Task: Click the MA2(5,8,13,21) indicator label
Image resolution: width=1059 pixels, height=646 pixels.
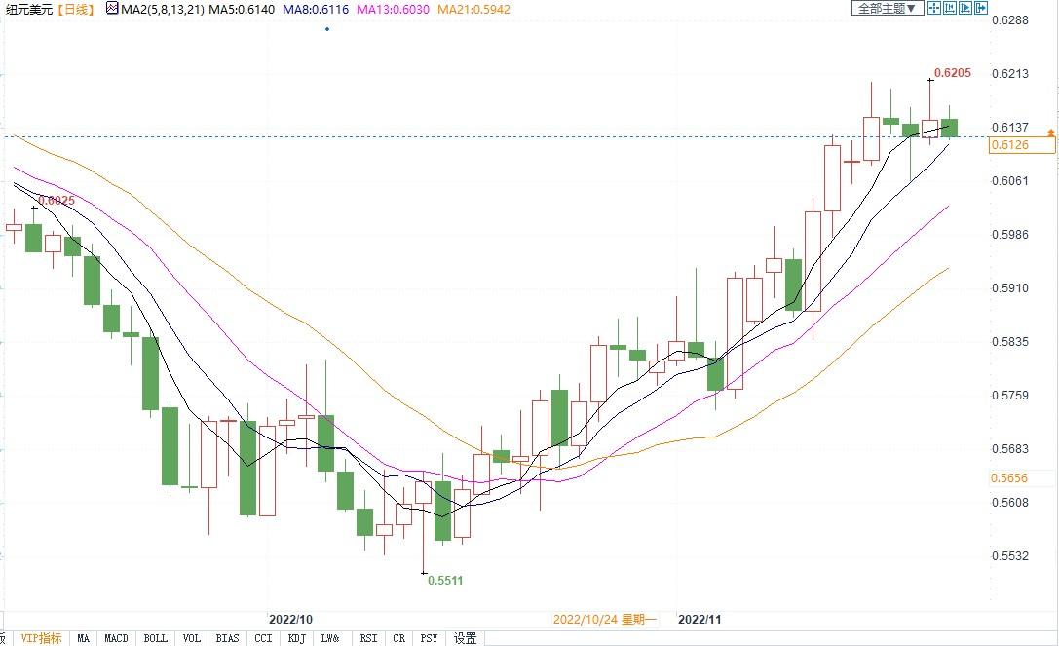Action: pyautogui.click(x=162, y=9)
